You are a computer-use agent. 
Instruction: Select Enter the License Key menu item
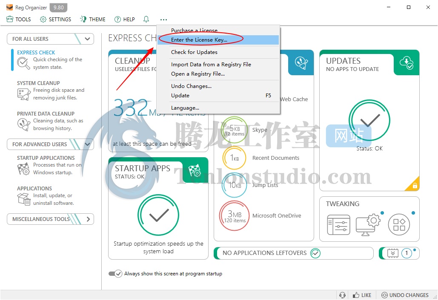point(199,40)
